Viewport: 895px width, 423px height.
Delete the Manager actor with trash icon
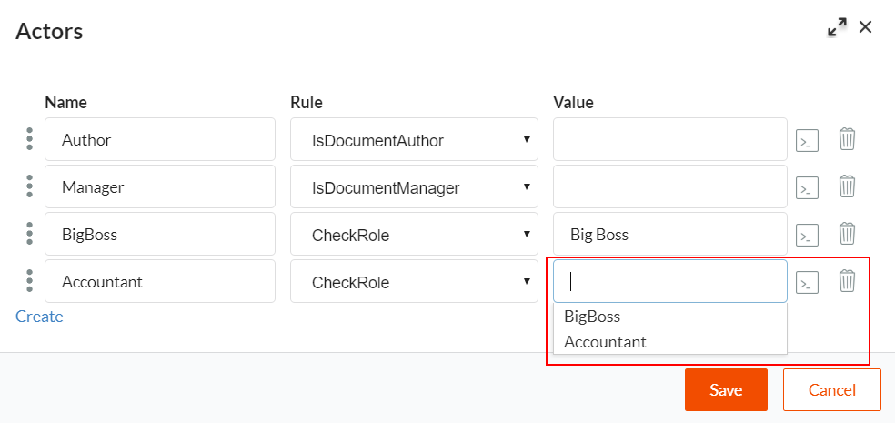(847, 186)
